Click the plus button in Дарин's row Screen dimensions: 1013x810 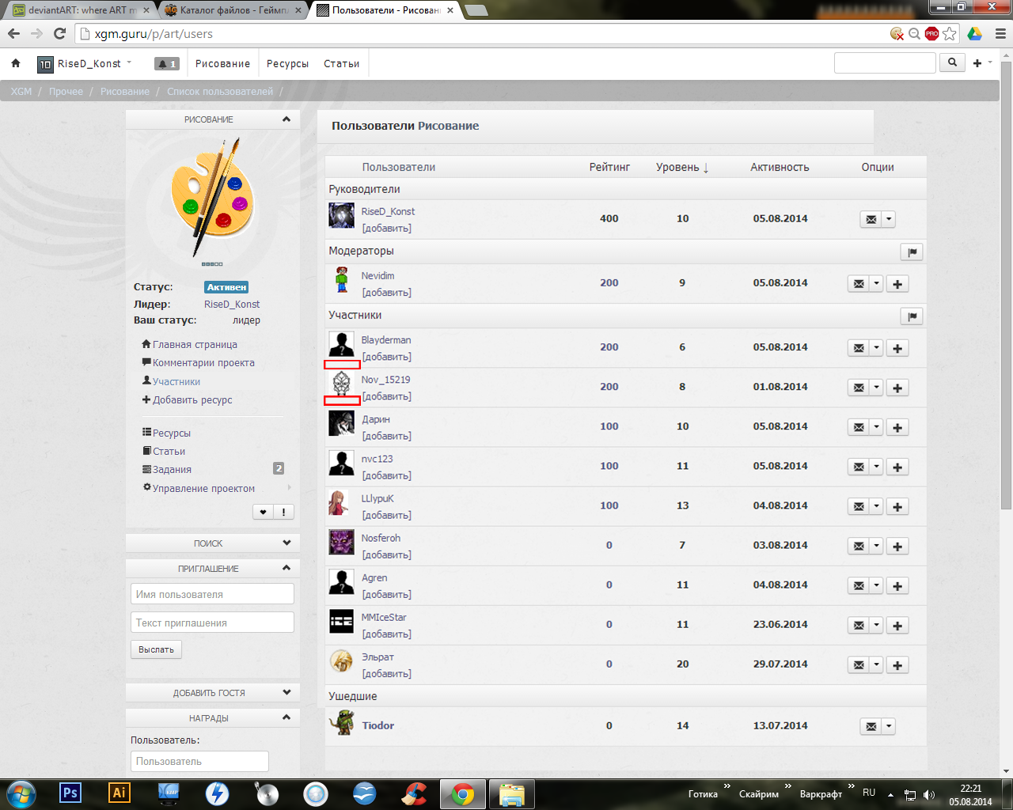point(897,426)
